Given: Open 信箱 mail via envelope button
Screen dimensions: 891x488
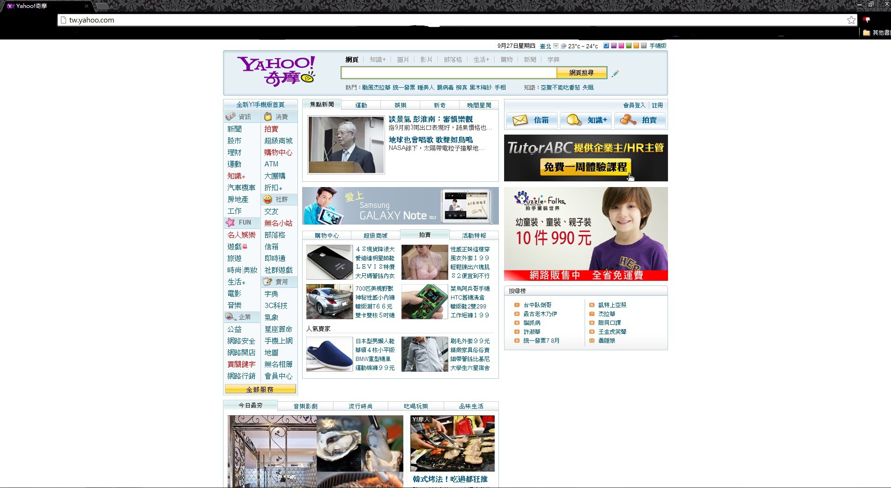Looking at the screenshot, I should click(x=532, y=120).
